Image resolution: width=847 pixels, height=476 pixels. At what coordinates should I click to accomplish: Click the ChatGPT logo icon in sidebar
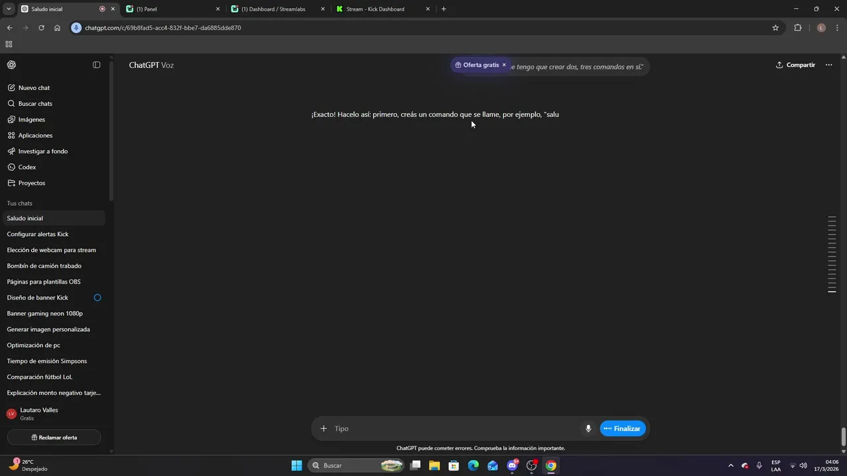point(11,65)
